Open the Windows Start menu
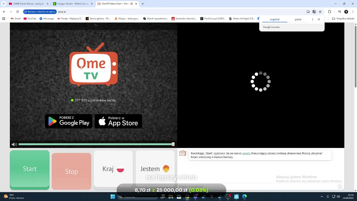The height and width of the screenshot is (201, 357). pyautogui.click(x=113, y=197)
